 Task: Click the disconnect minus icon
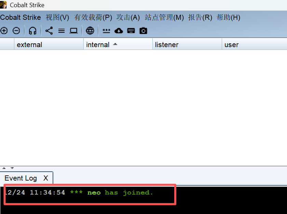point(16,30)
